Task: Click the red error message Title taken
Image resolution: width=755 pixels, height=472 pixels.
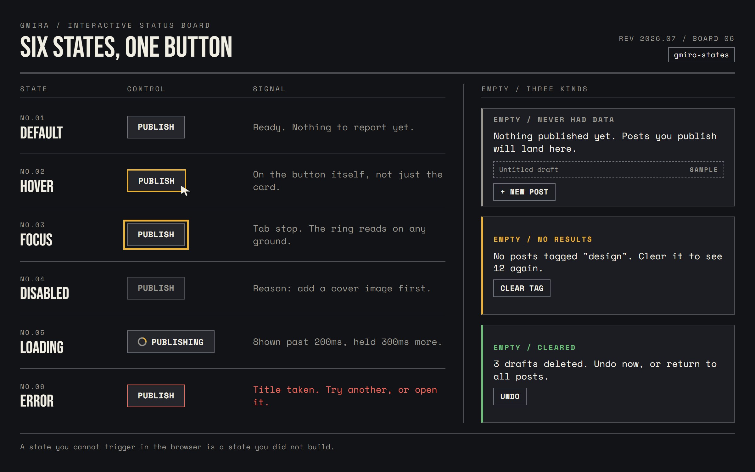Action: click(345, 396)
